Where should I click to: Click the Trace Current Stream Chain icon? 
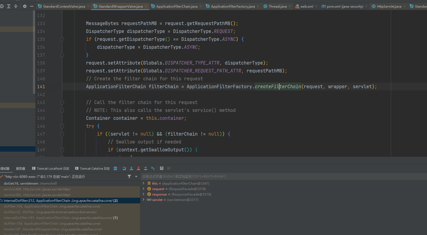169,168
